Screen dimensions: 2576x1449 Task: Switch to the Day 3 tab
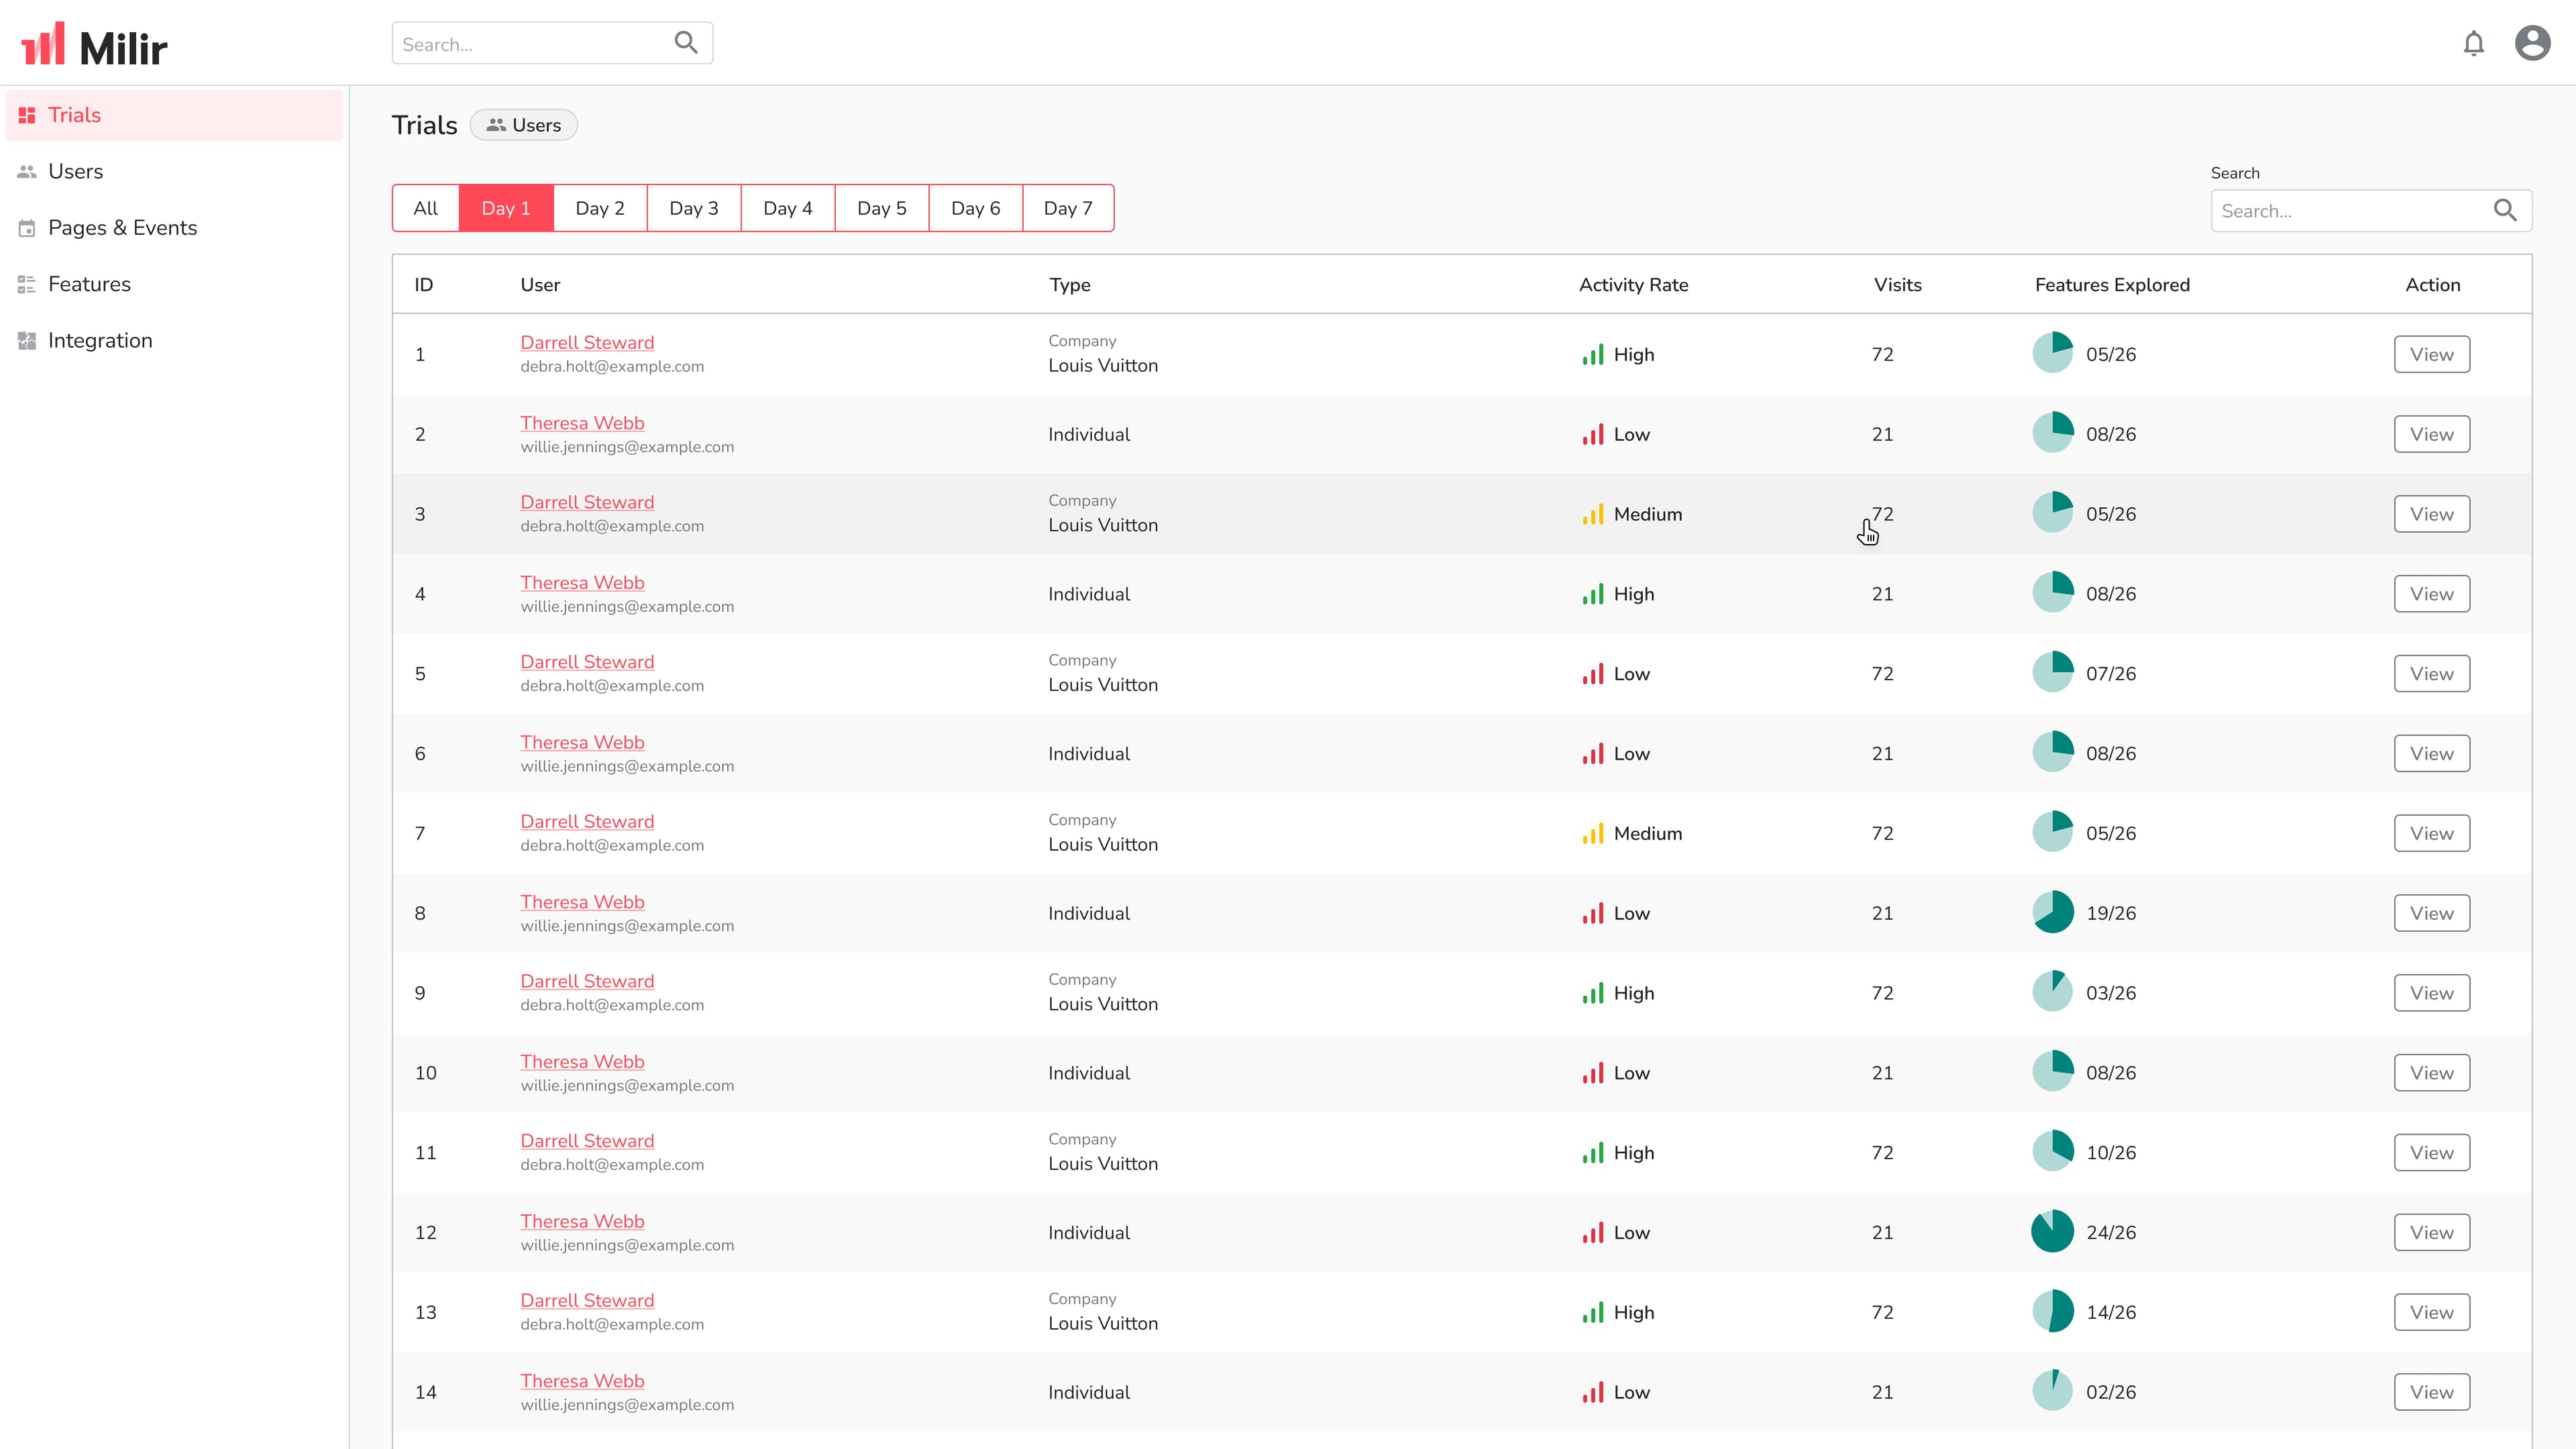pyautogui.click(x=694, y=208)
